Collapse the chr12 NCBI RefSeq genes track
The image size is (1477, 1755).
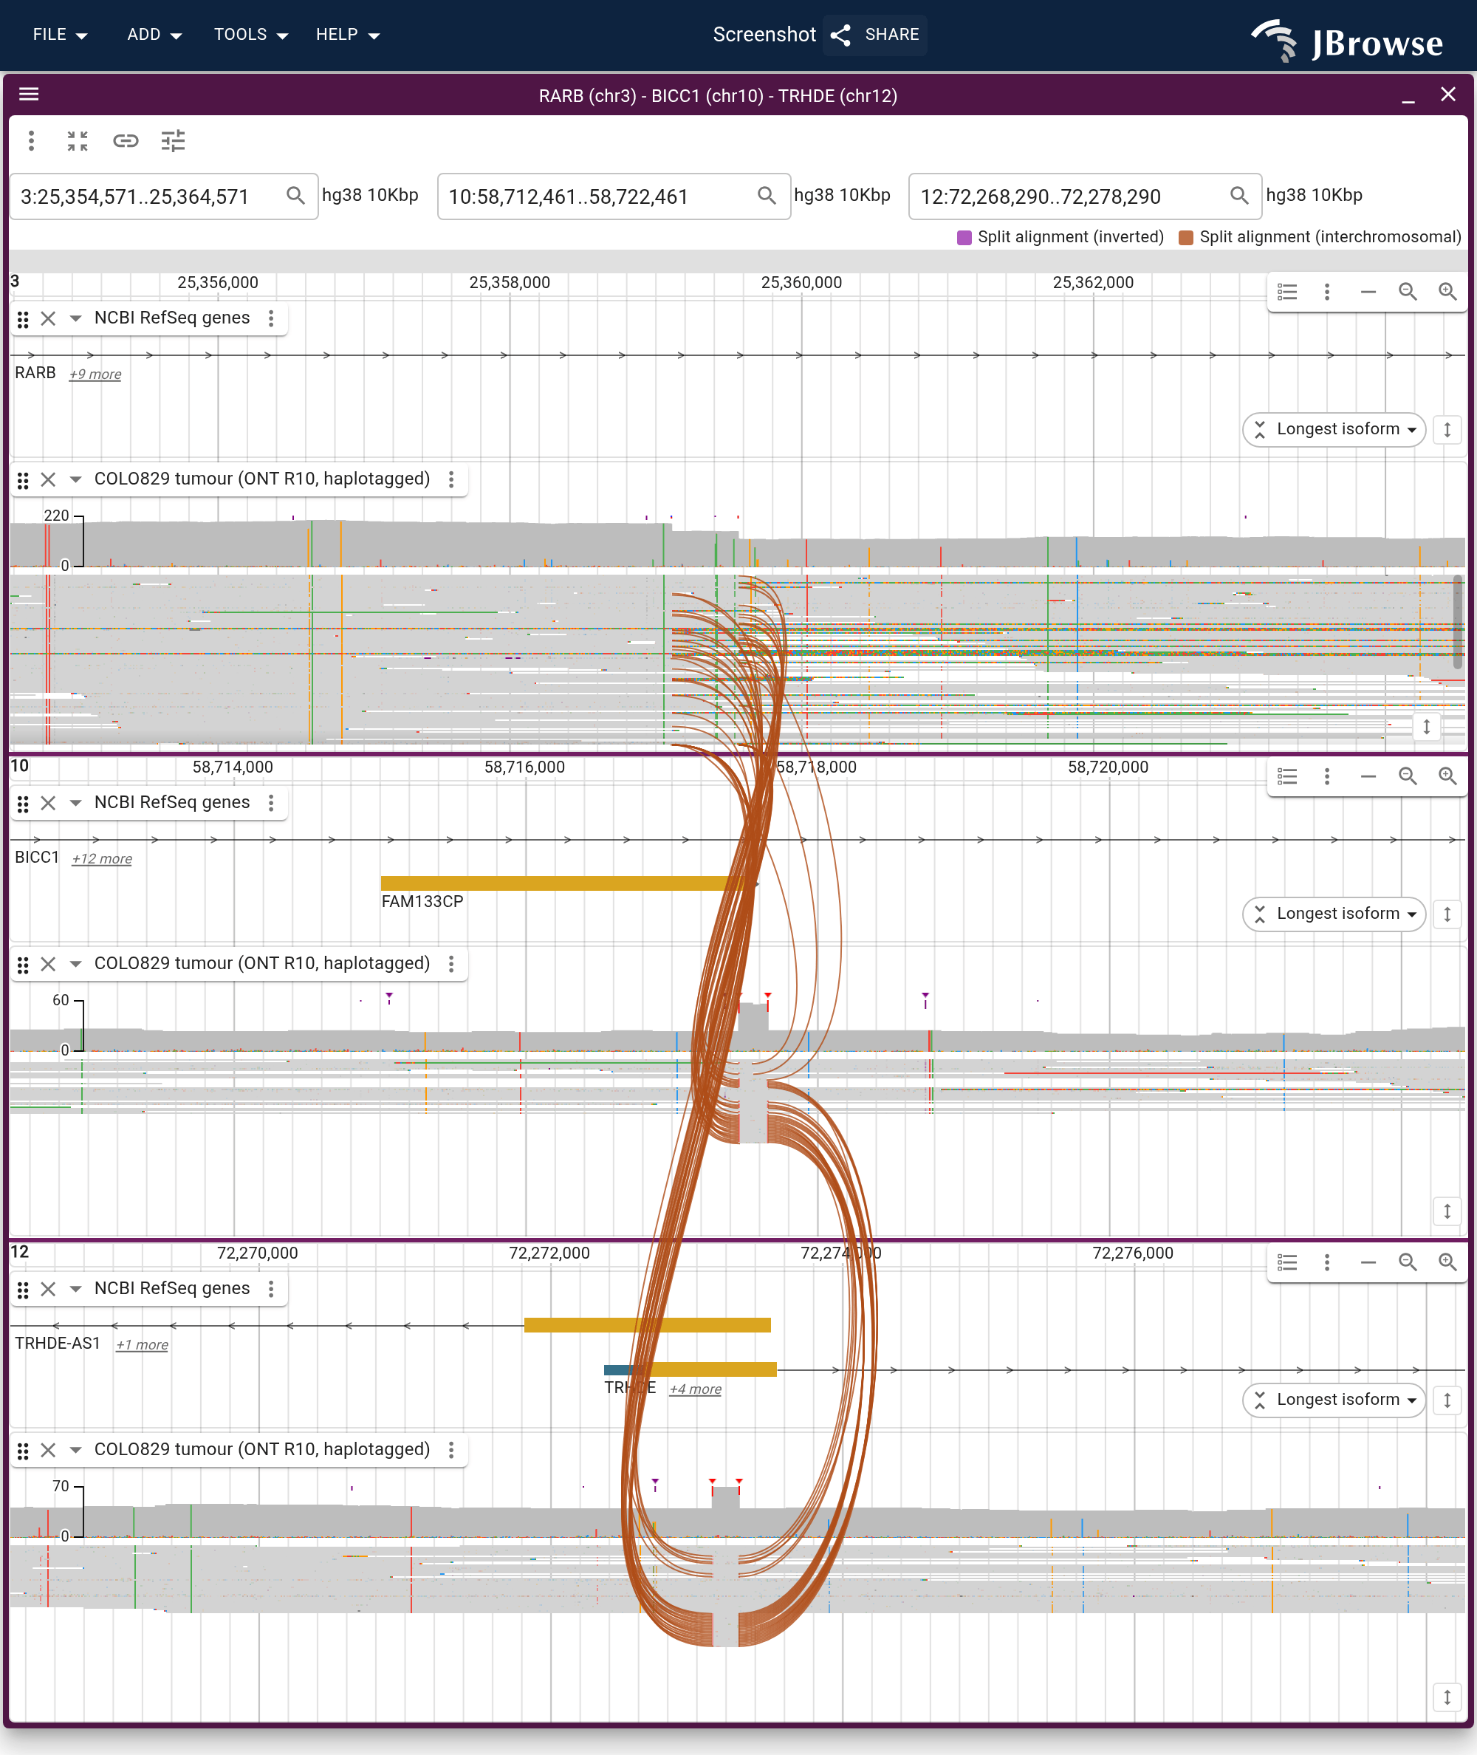click(x=75, y=1290)
